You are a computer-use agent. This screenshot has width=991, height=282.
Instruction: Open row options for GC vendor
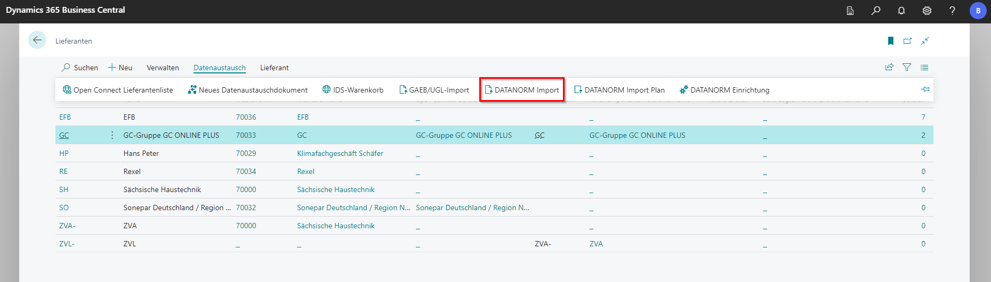(x=112, y=135)
